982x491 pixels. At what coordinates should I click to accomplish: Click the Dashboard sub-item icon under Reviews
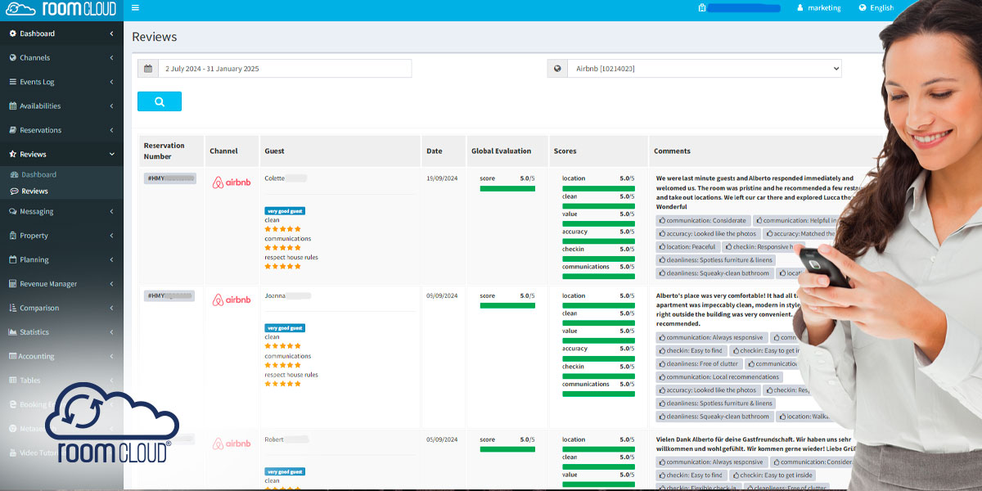click(15, 175)
